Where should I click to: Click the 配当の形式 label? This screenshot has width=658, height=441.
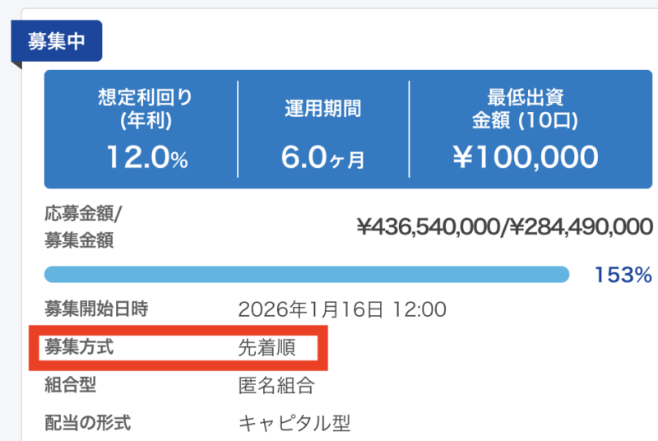tap(87, 423)
